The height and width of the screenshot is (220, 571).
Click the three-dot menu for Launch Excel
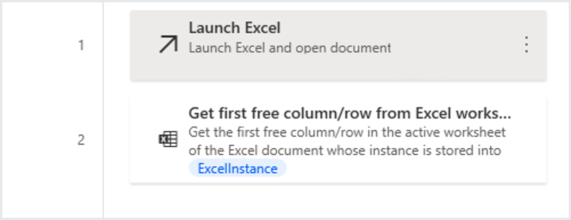[x=527, y=45]
